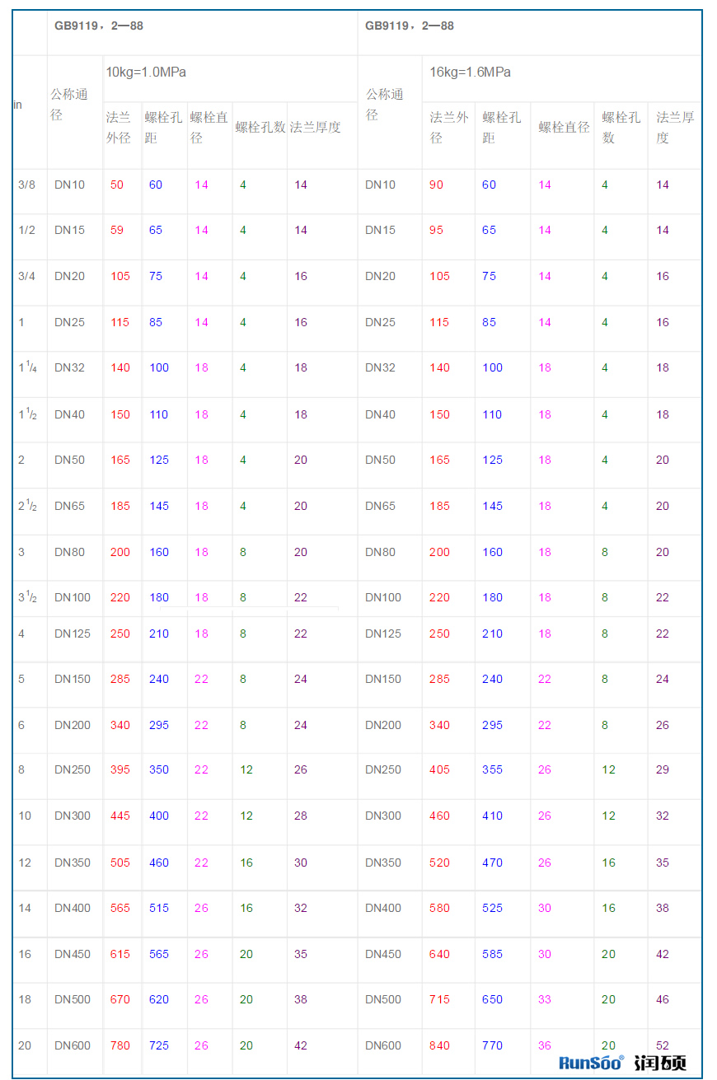Click the 'in' inch column header
717x1080 pixels.
pyautogui.click(x=17, y=105)
